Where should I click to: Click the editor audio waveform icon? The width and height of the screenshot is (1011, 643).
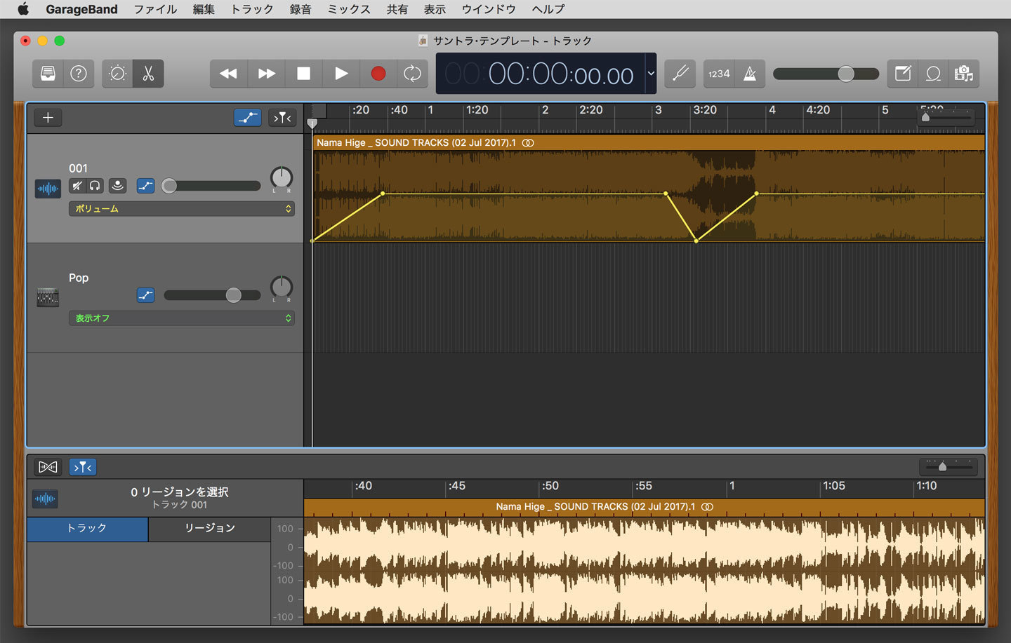pos(45,499)
